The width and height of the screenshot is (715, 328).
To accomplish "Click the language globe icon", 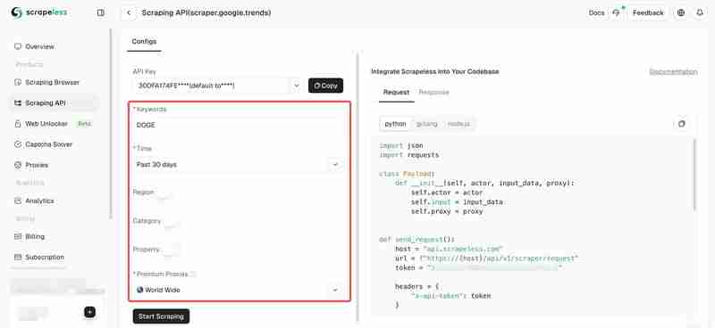I will pos(681,12).
